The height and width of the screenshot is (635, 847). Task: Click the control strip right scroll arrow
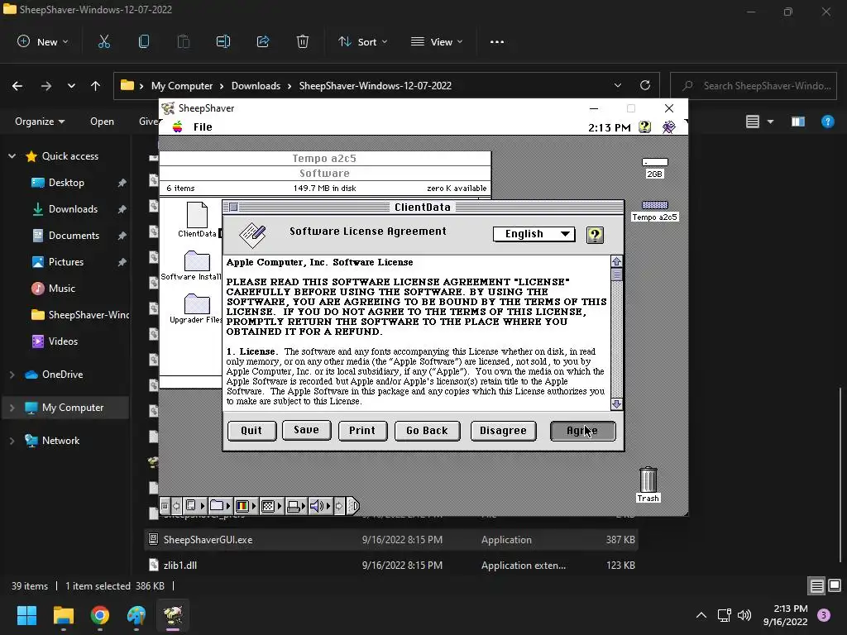pos(339,506)
